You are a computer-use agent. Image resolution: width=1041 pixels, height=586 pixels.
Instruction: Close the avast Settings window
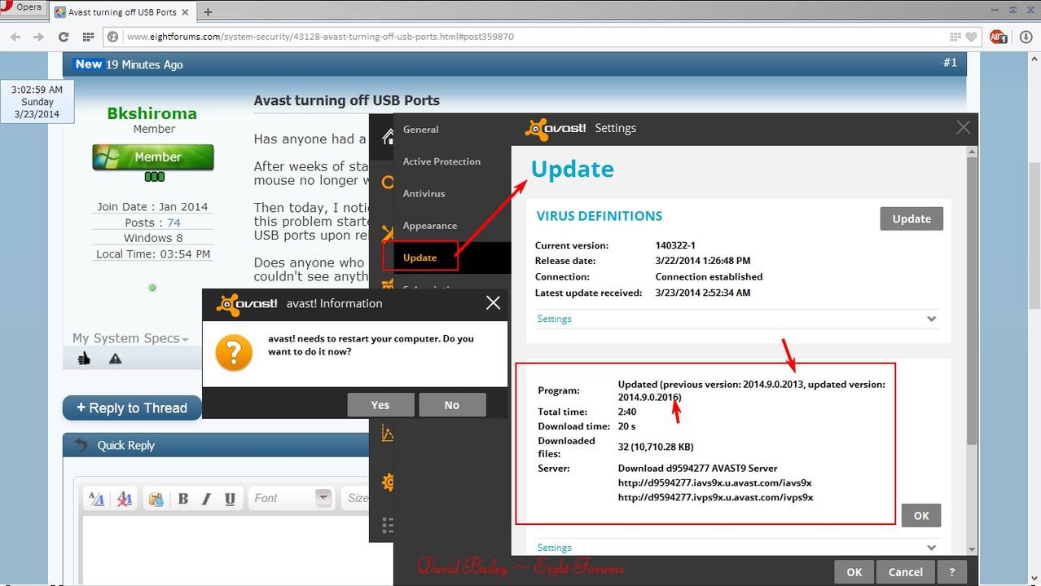(964, 128)
